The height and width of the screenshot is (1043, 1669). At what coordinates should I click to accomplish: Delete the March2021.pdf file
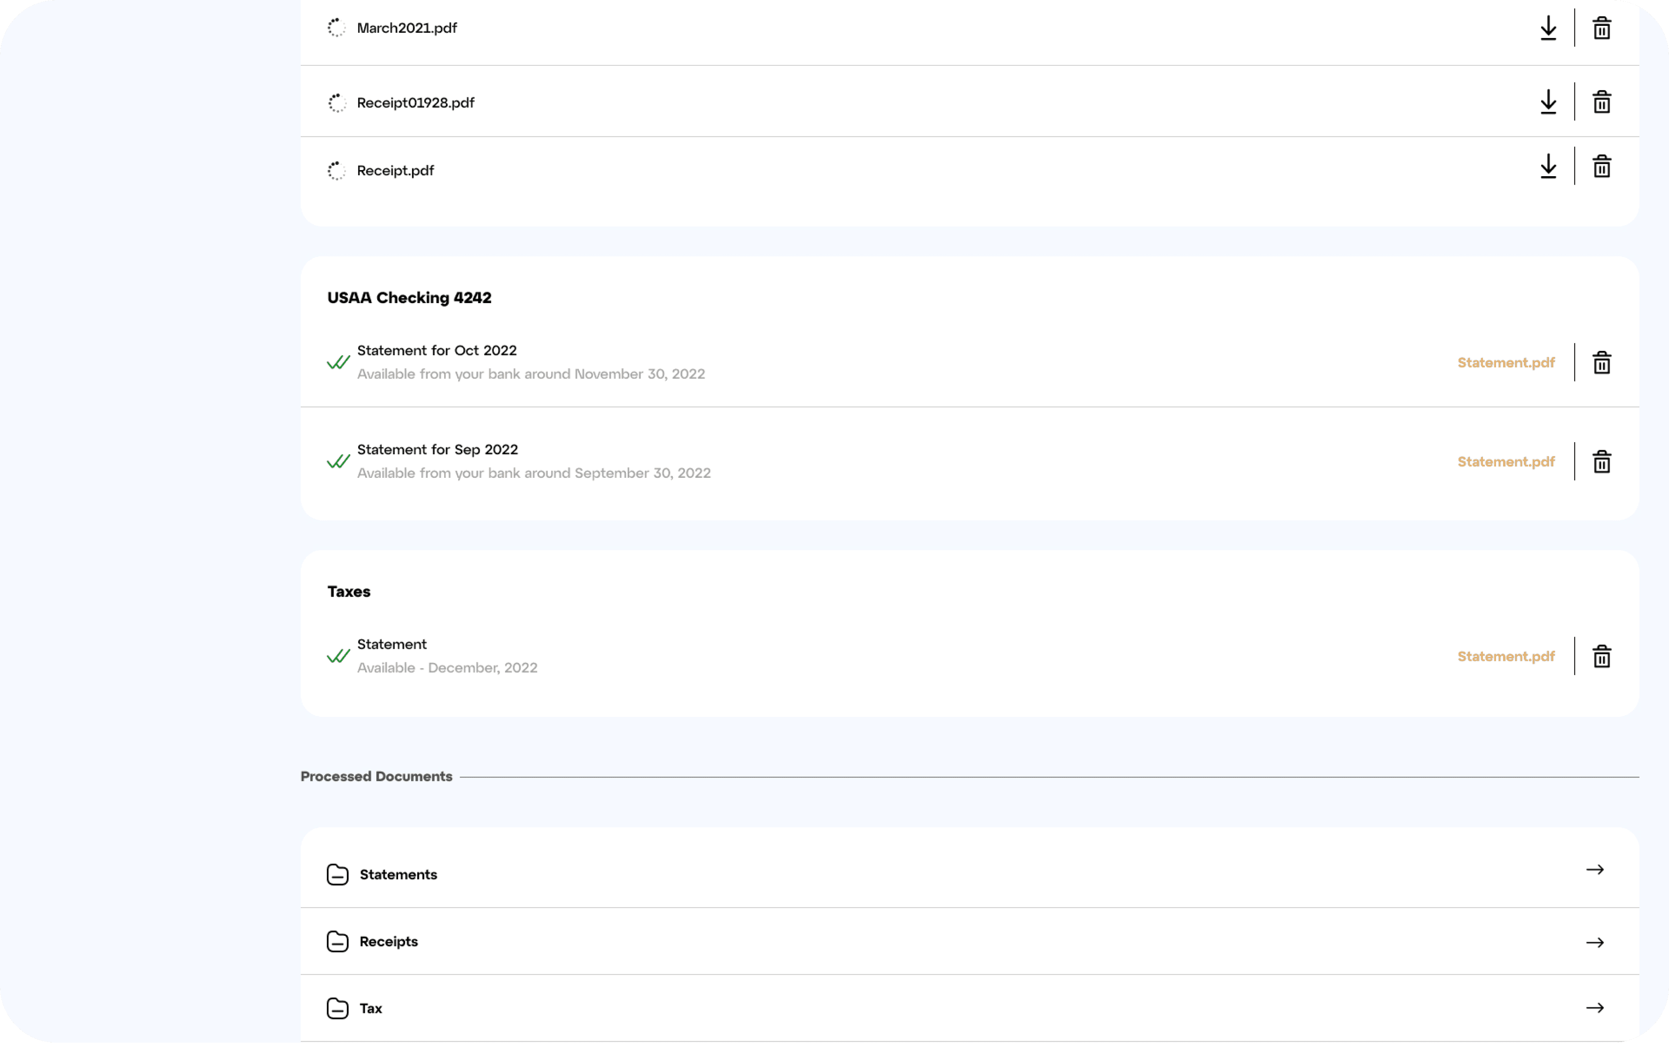[x=1601, y=28]
